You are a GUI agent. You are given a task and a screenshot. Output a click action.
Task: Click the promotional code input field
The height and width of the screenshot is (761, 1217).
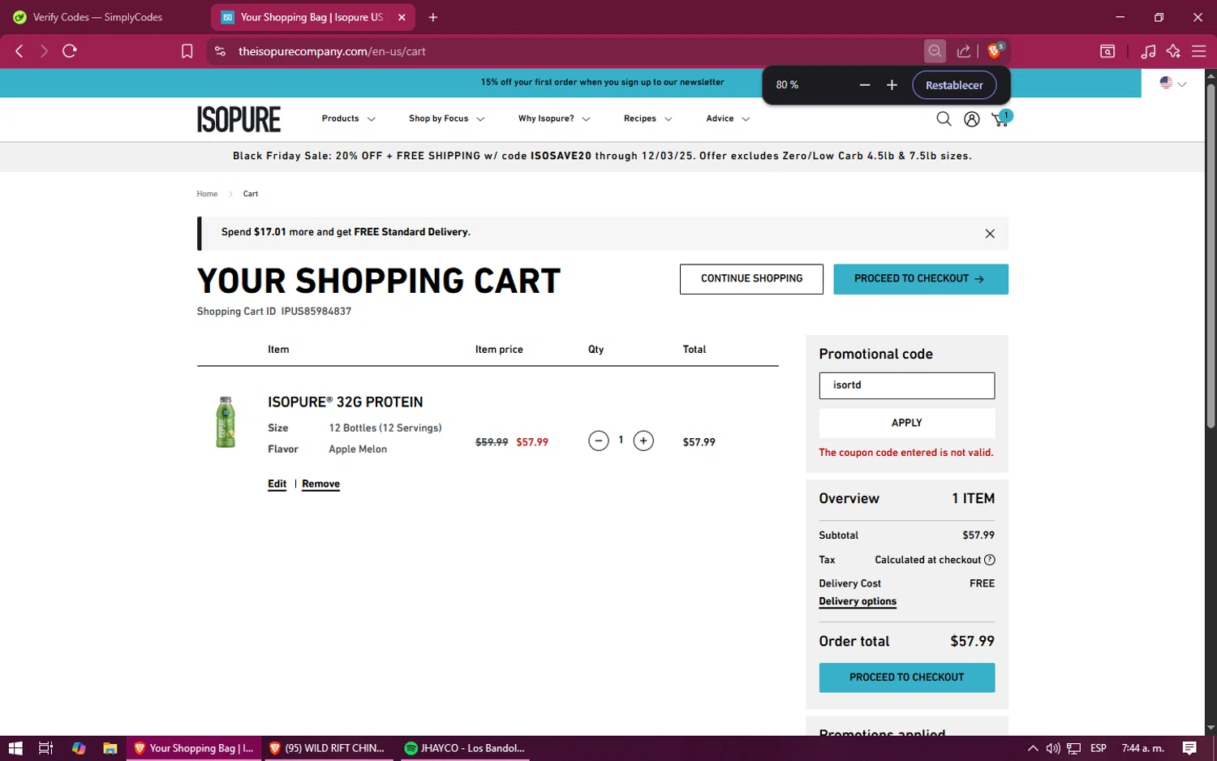coord(906,385)
